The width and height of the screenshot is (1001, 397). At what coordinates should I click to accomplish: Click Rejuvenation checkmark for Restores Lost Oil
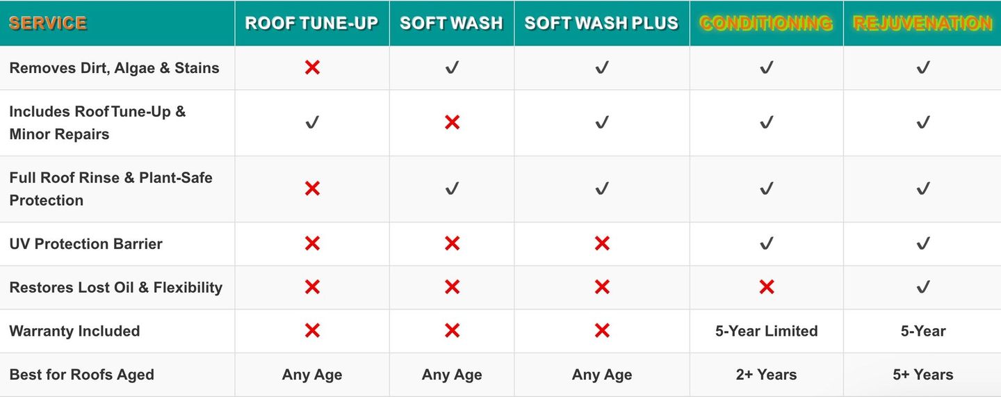click(923, 287)
